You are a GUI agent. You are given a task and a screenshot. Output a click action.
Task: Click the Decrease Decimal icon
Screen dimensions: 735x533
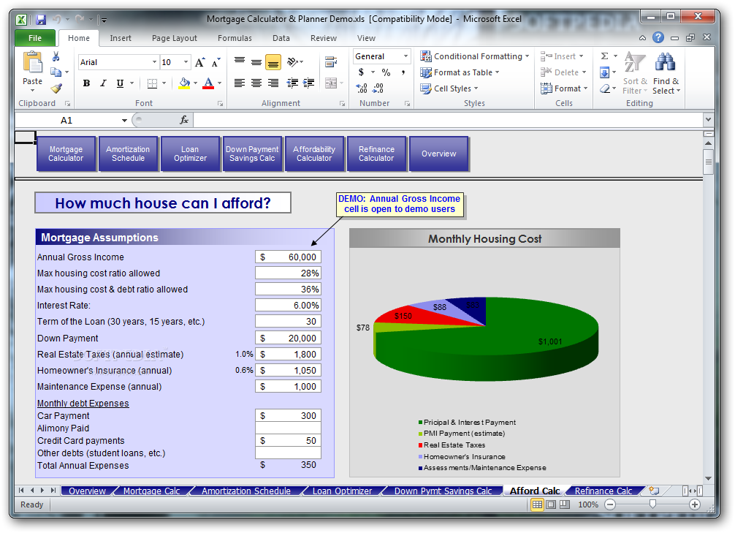click(378, 88)
